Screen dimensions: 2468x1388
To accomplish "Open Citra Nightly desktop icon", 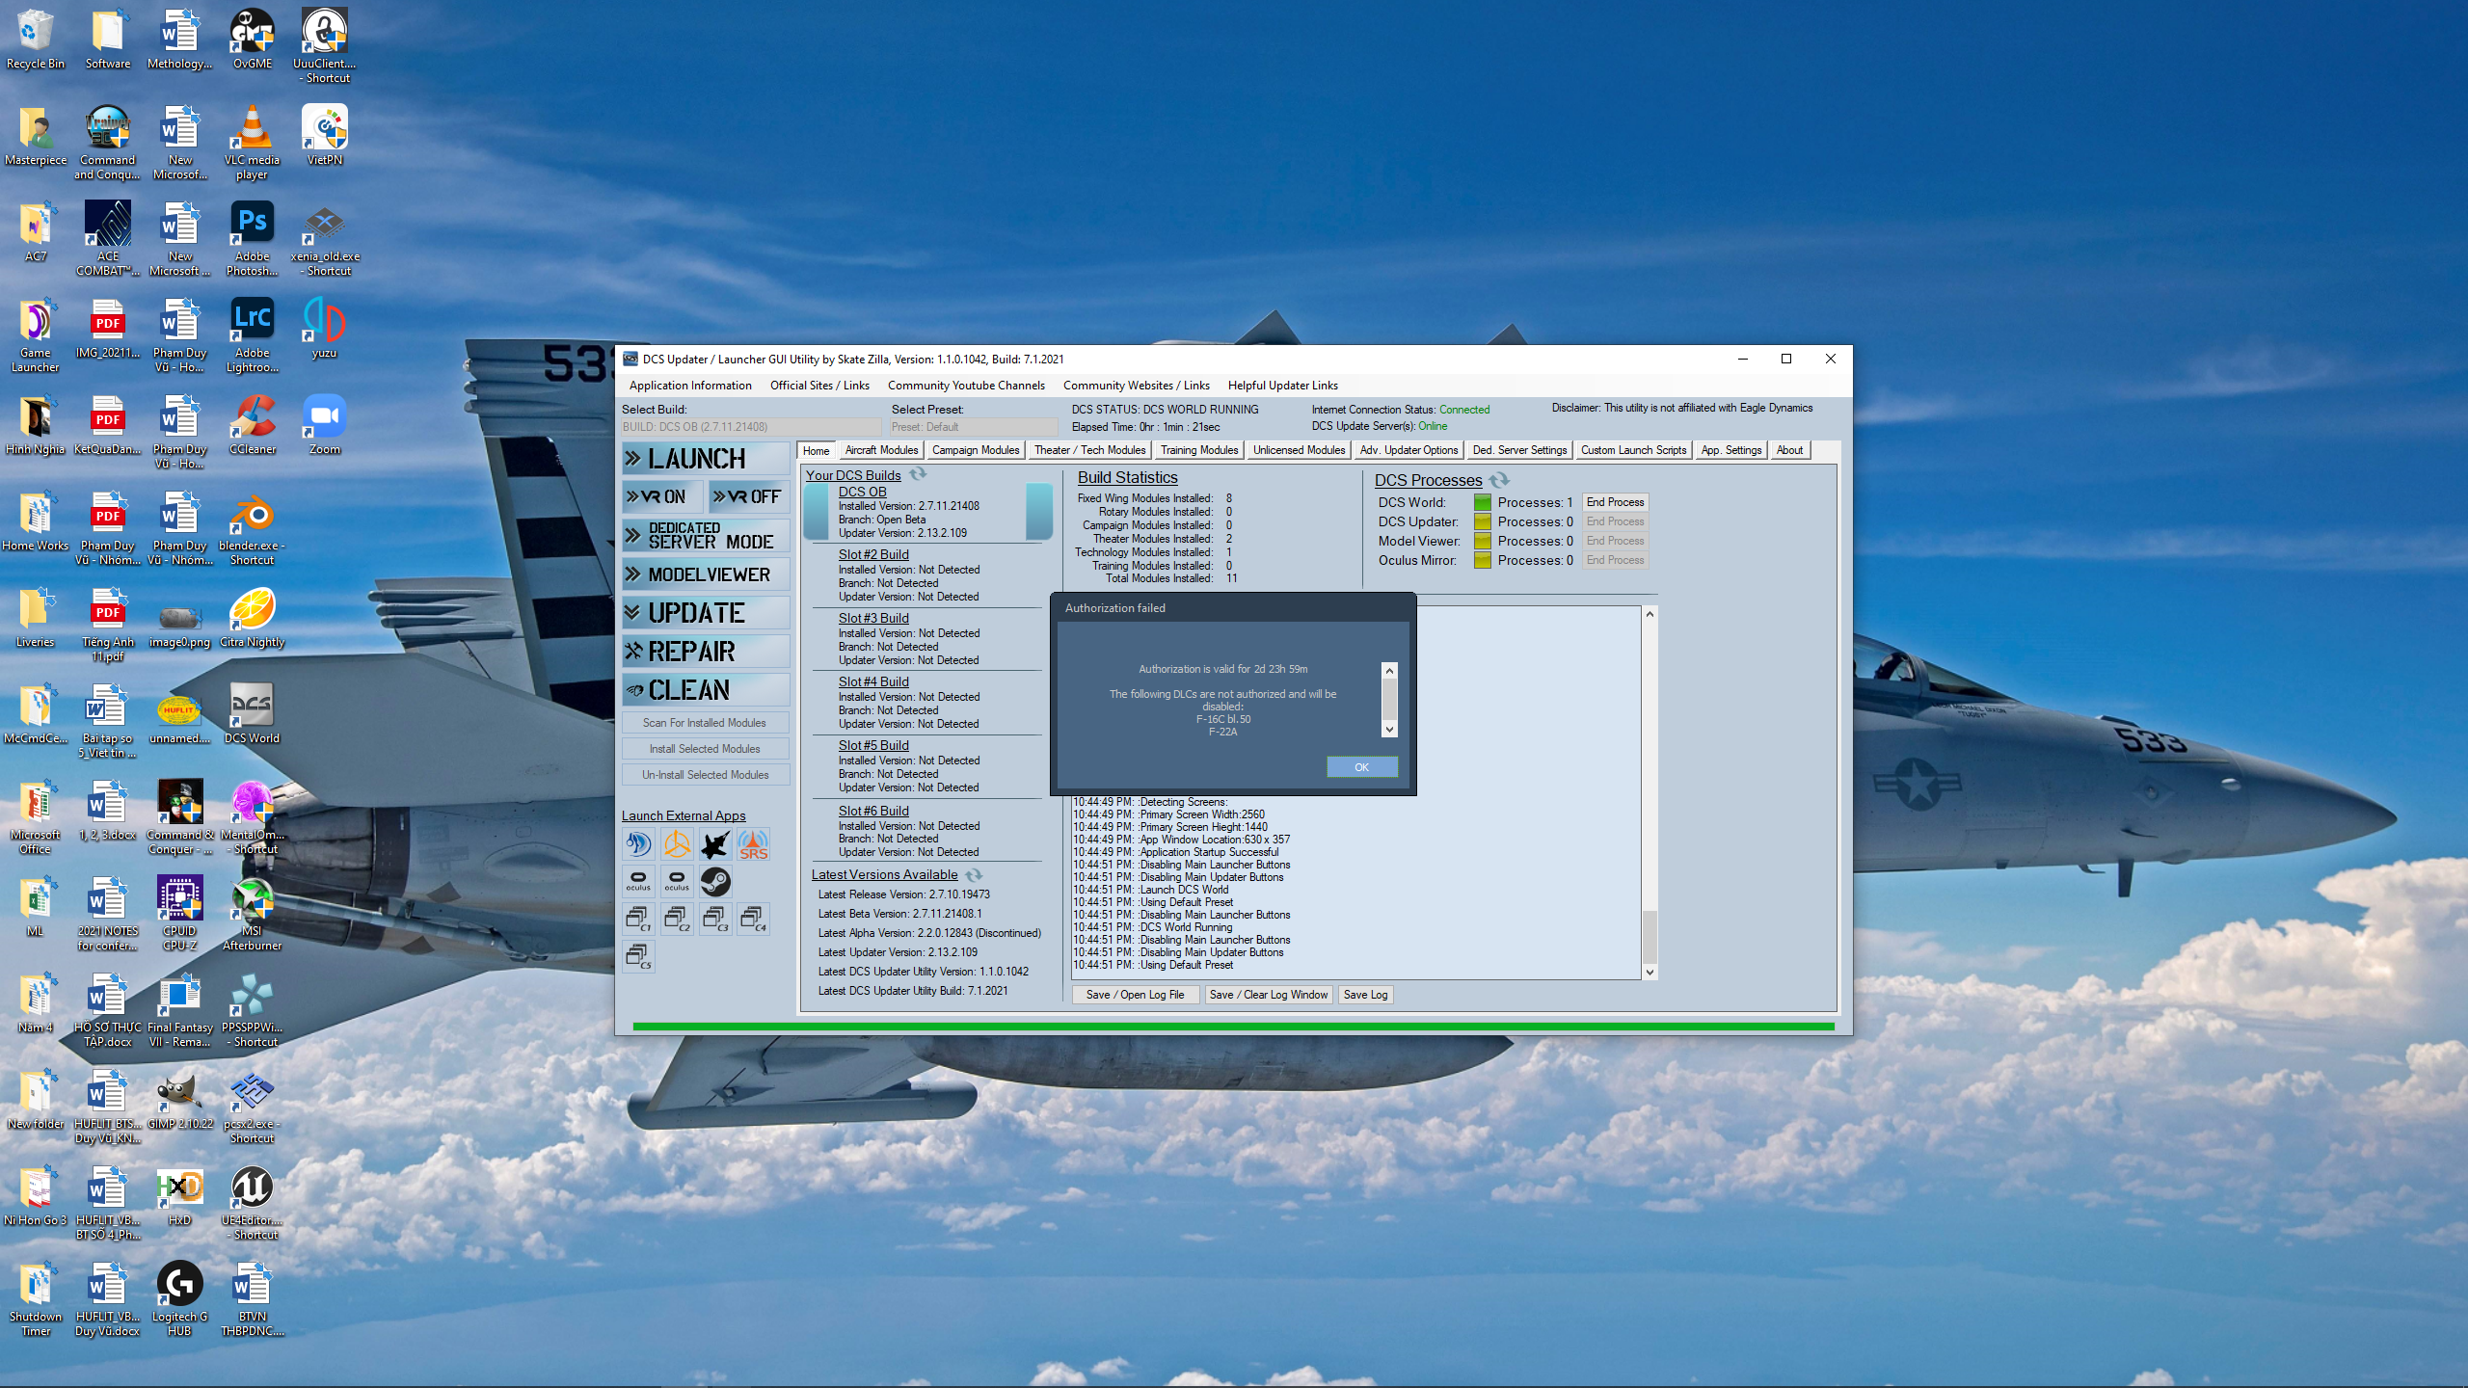I will pyautogui.click(x=252, y=616).
